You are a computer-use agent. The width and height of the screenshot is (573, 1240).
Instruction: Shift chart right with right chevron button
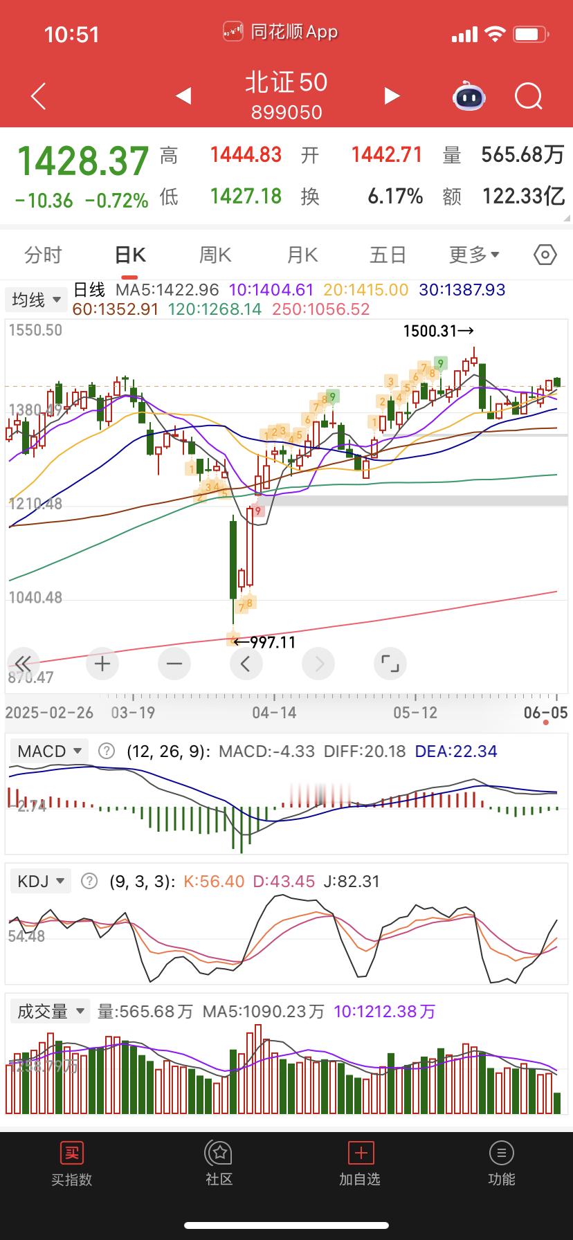[x=318, y=664]
